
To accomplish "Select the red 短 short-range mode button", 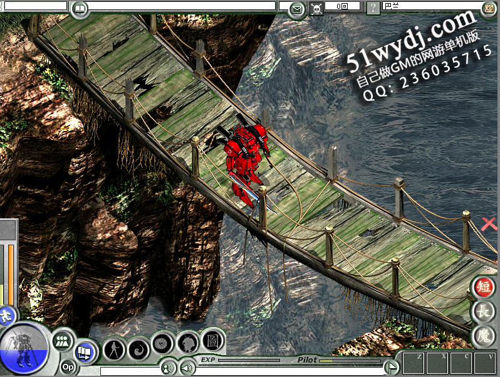I will [484, 286].
